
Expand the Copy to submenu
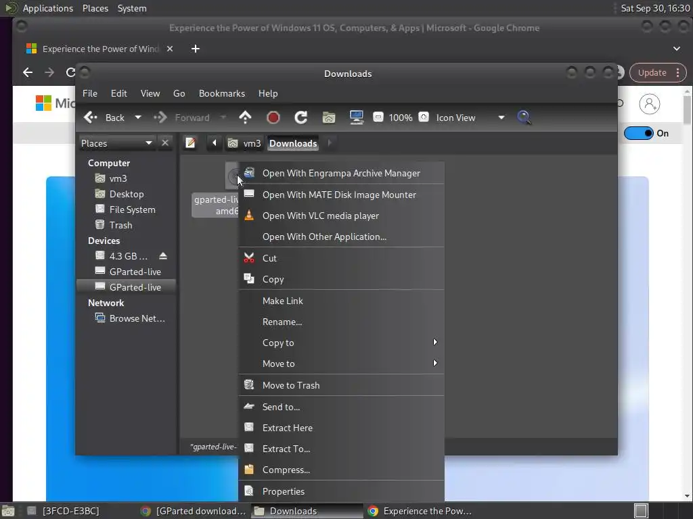pos(341,343)
